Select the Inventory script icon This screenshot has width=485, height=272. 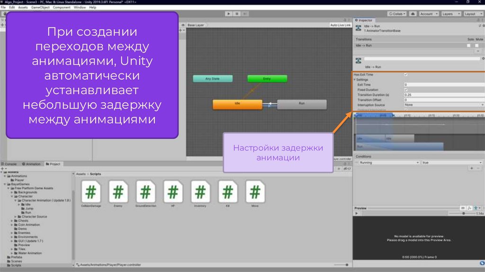pos(200,194)
